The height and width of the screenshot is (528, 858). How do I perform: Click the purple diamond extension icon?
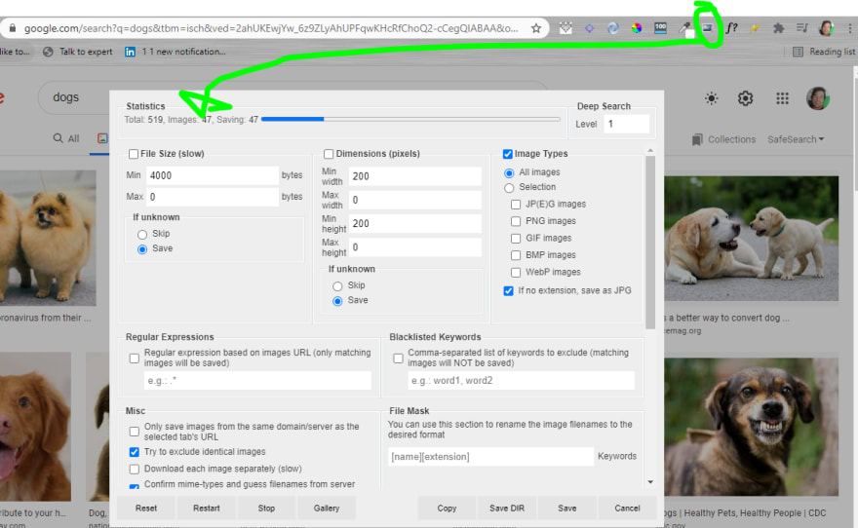pyautogui.click(x=589, y=28)
